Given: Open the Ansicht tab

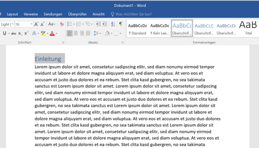Looking at the screenshot, I should point(98,14).
